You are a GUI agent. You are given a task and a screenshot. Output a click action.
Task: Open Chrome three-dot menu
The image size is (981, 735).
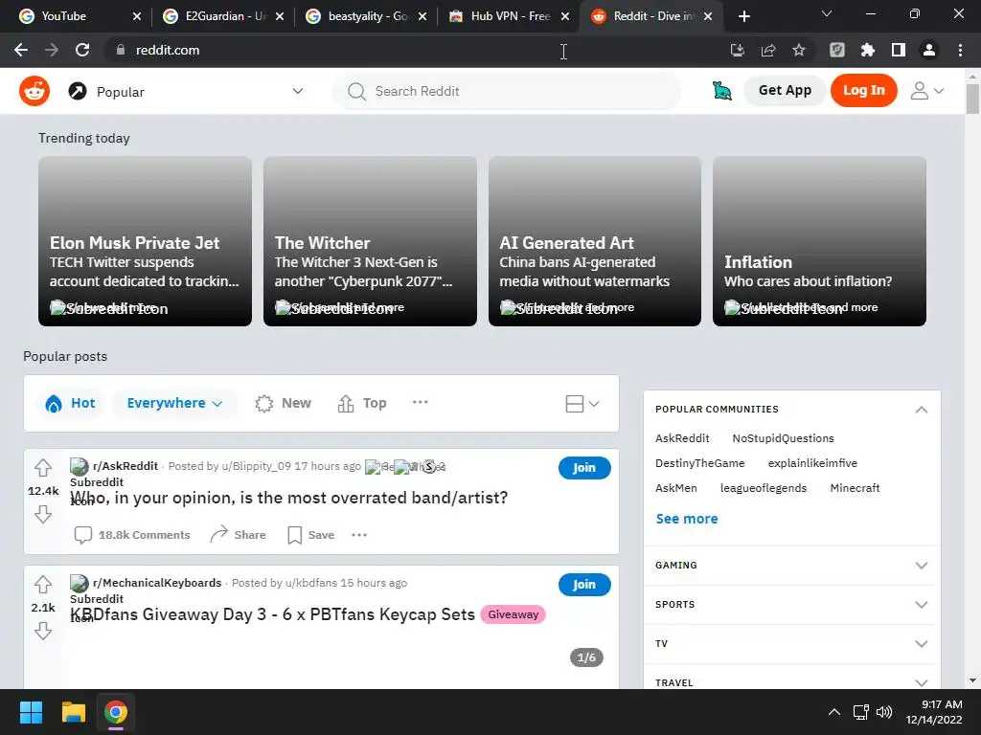pyautogui.click(x=960, y=50)
